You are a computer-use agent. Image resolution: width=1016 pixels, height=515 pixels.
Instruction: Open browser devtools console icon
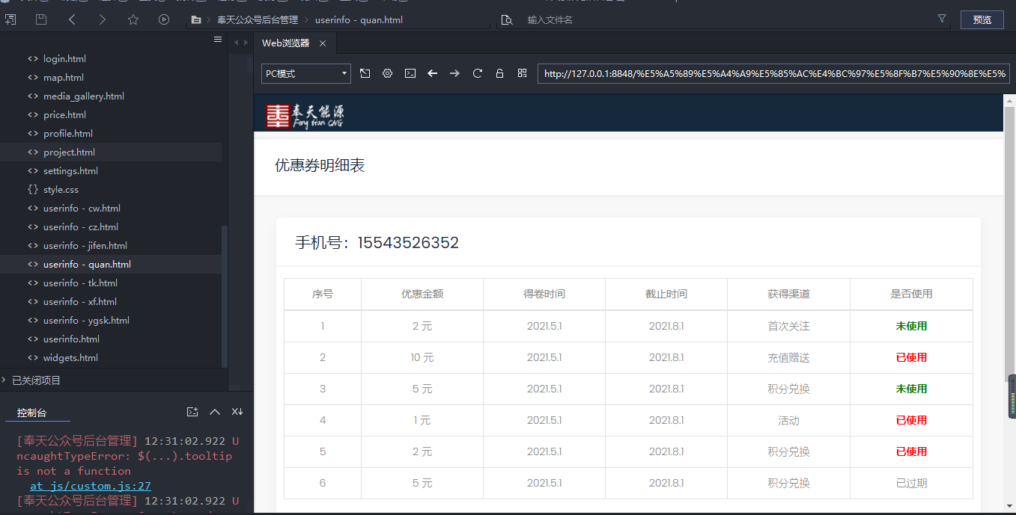410,73
